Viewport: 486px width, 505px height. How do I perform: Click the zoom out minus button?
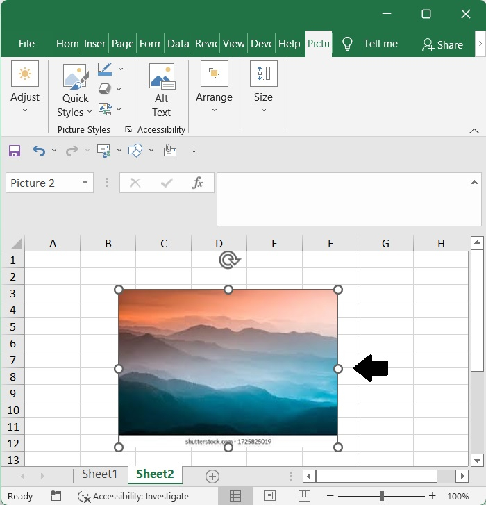coord(330,496)
